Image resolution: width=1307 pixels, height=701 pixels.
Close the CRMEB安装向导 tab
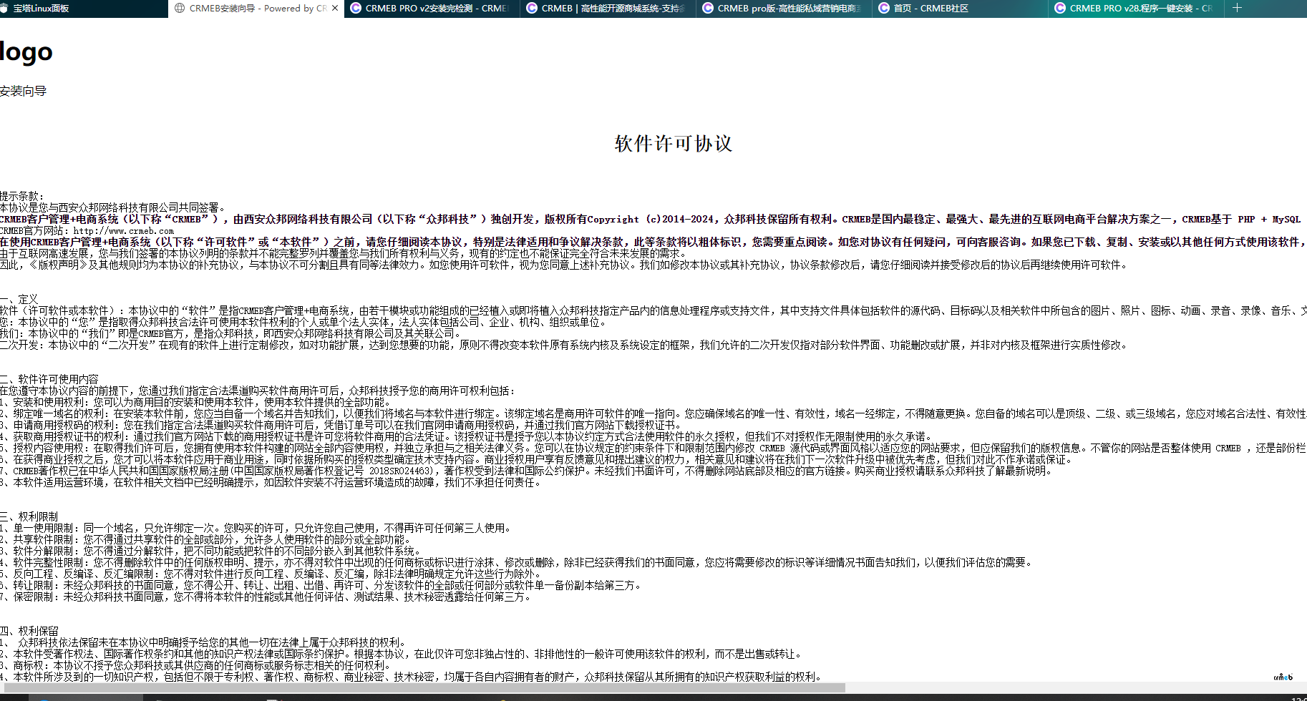[x=335, y=9]
